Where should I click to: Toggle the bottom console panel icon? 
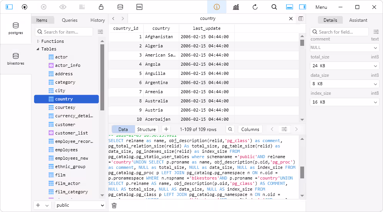pos(290,7)
